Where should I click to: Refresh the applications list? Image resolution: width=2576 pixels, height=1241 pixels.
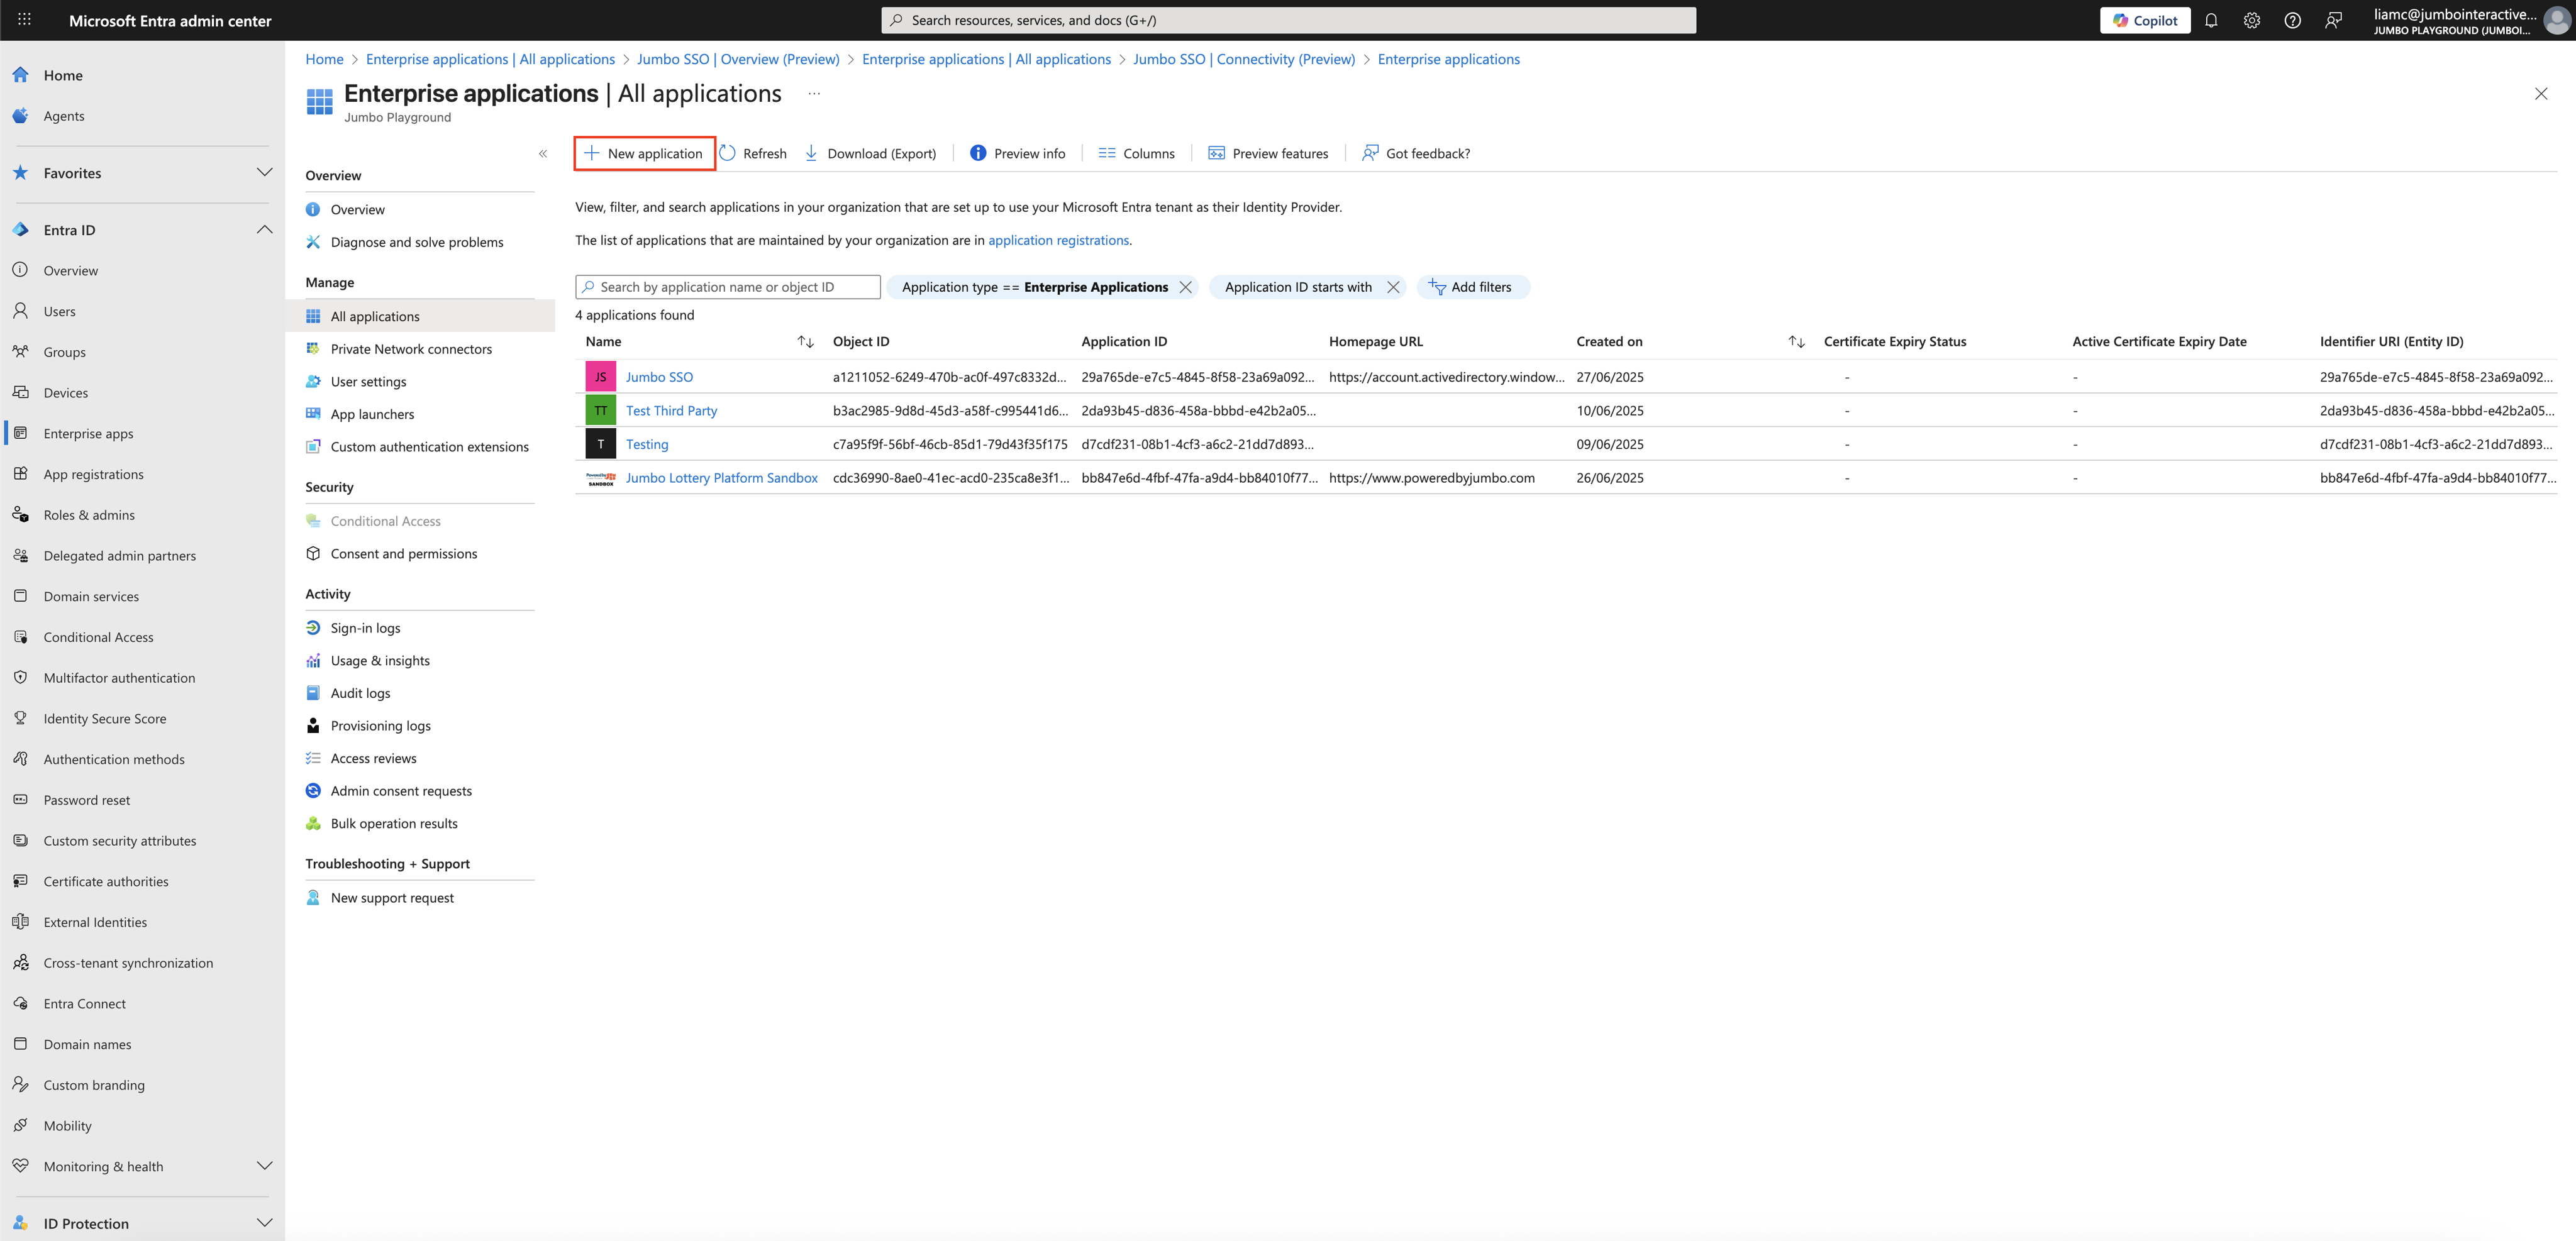753,153
